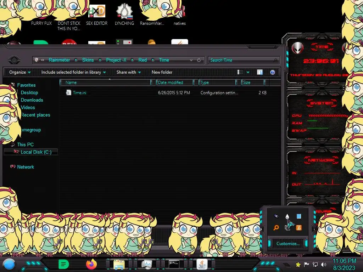Open the natives desktop folder
This screenshot has height=272, width=363.
point(180,15)
